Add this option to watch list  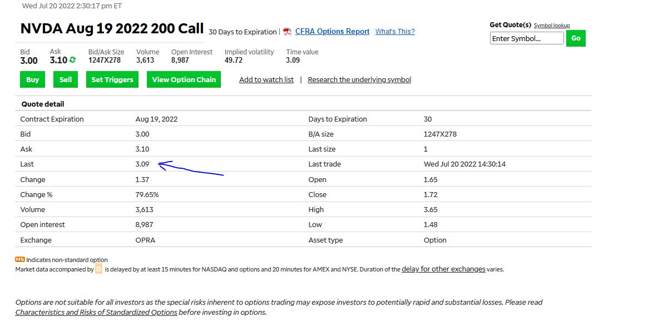pos(266,80)
